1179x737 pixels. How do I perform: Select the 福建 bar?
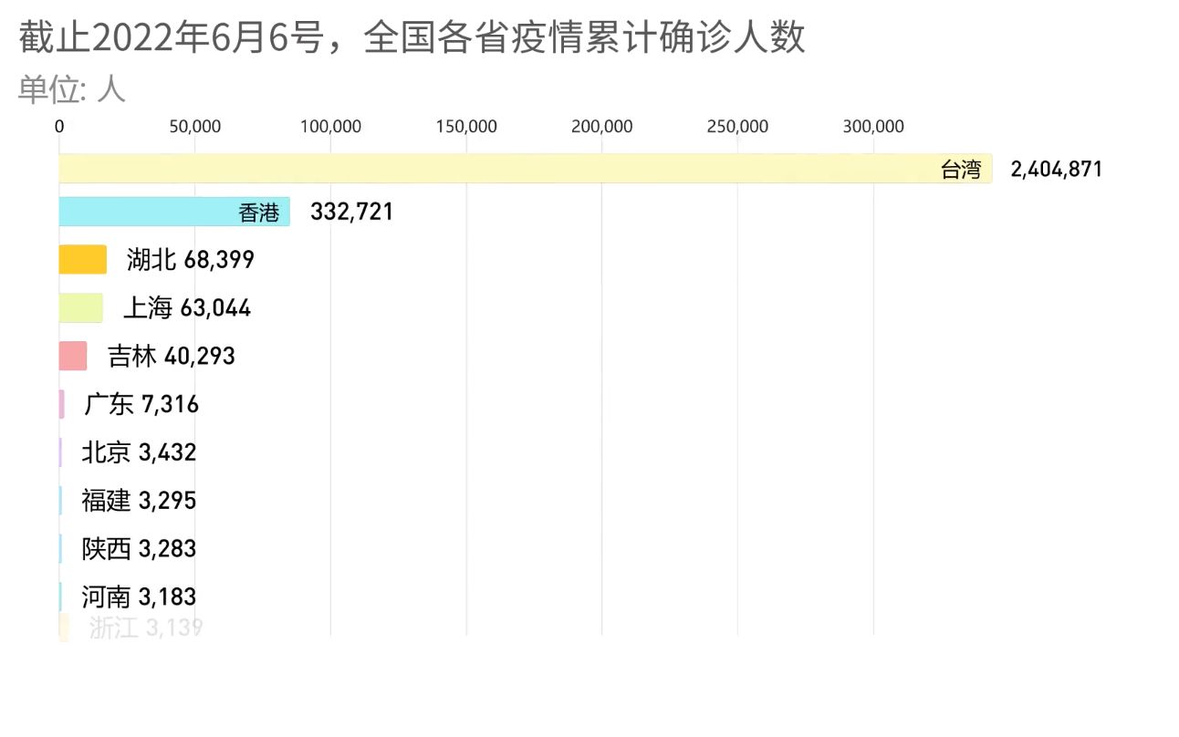[62, 500]
